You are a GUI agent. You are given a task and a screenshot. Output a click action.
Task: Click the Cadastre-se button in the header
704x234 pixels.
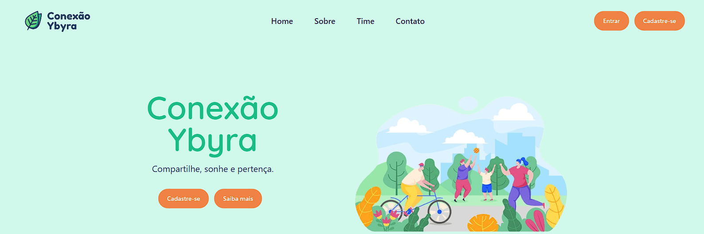click(660, 21)
